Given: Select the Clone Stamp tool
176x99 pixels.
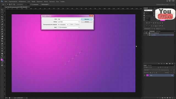Looking at the screenshot, I should (x=2, y=29).
